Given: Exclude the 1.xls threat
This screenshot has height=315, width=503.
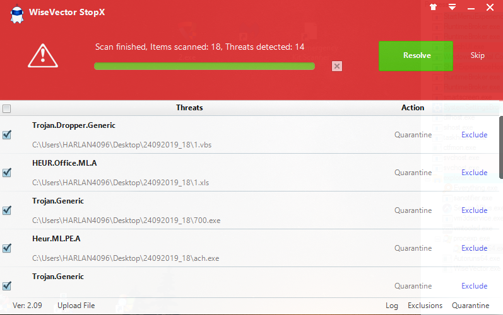Looking at the screenshot, I should pos(474,173).
